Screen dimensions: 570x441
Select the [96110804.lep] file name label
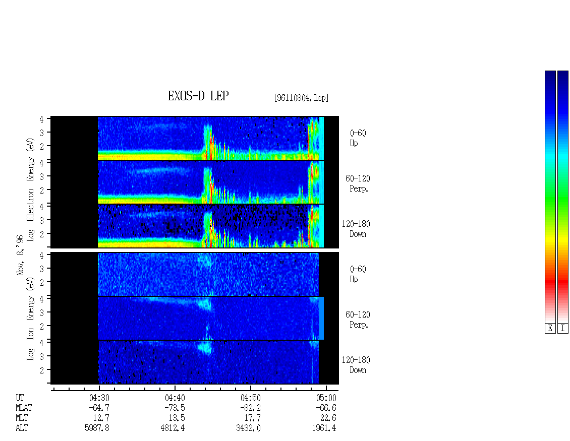[x=301, y=98]
